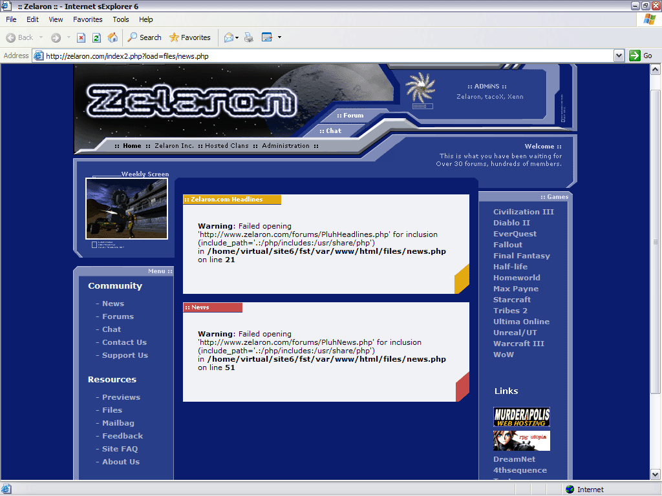Click the rpg utopia banner
Viewport: 662px width, 496px height.
[x=522, y=440]
